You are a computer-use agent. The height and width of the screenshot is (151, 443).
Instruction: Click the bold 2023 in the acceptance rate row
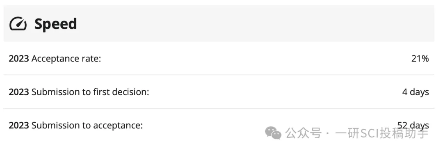tap(18, 59)
